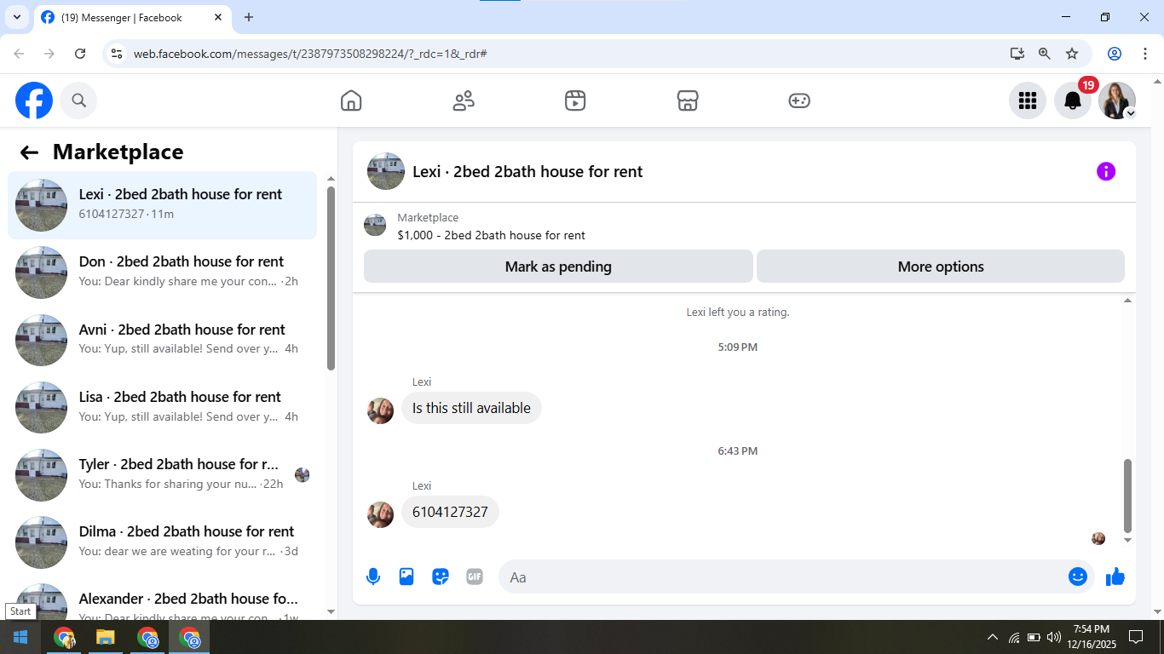
Task: Open the Gaming controller icon
Action: [x=799, y=100]
